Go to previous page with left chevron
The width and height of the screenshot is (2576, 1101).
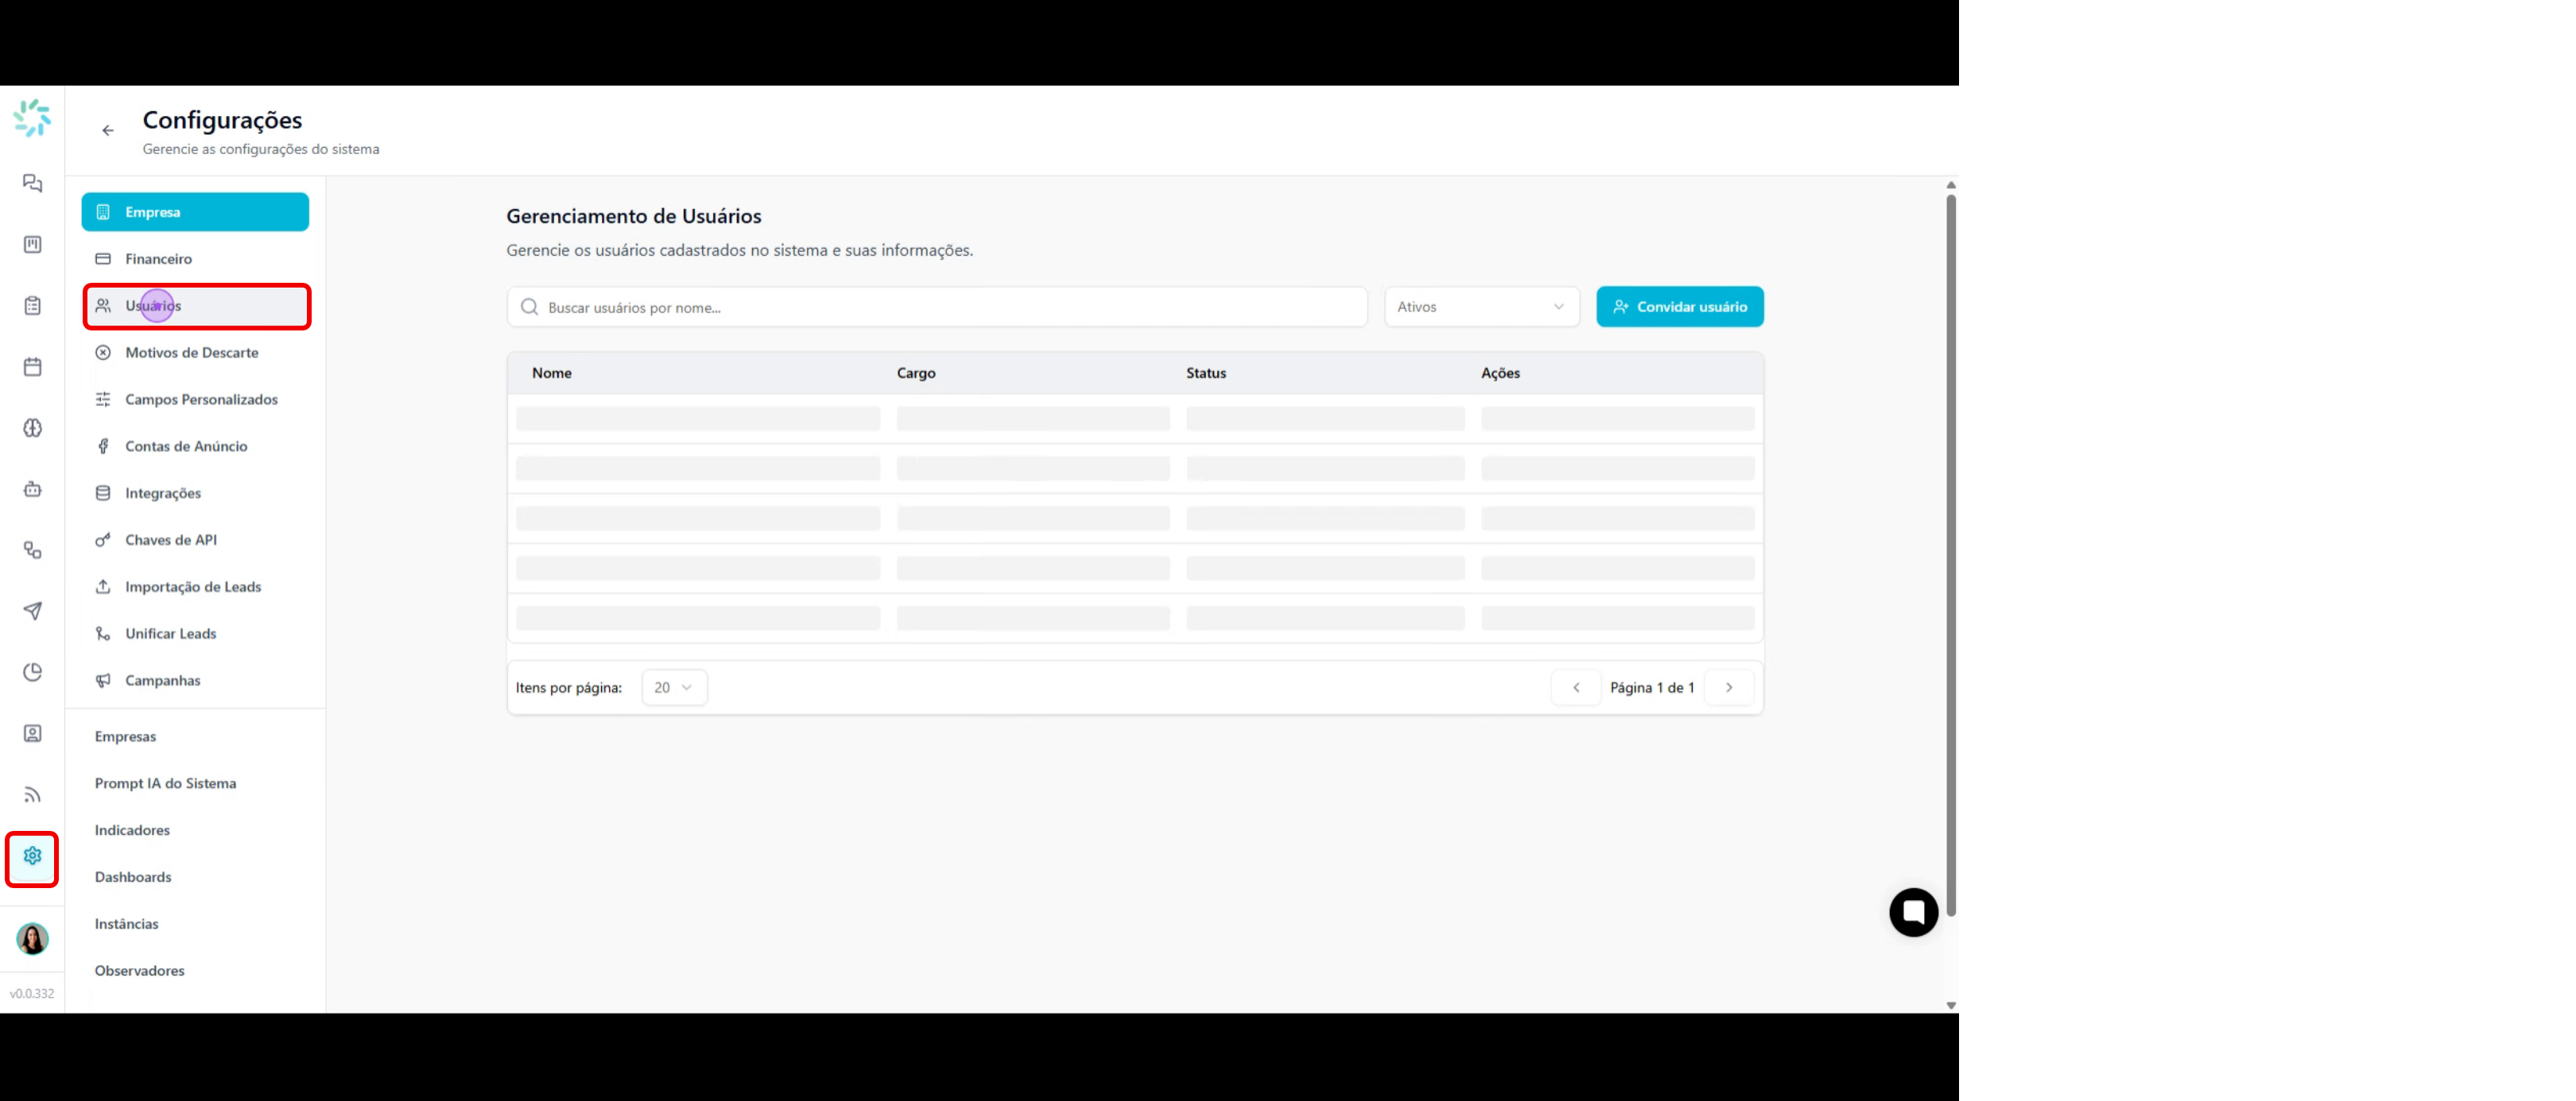point(1576,687)
